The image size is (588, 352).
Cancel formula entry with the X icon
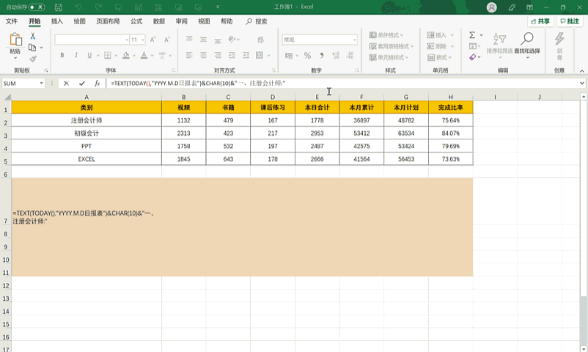pos(66,84)
